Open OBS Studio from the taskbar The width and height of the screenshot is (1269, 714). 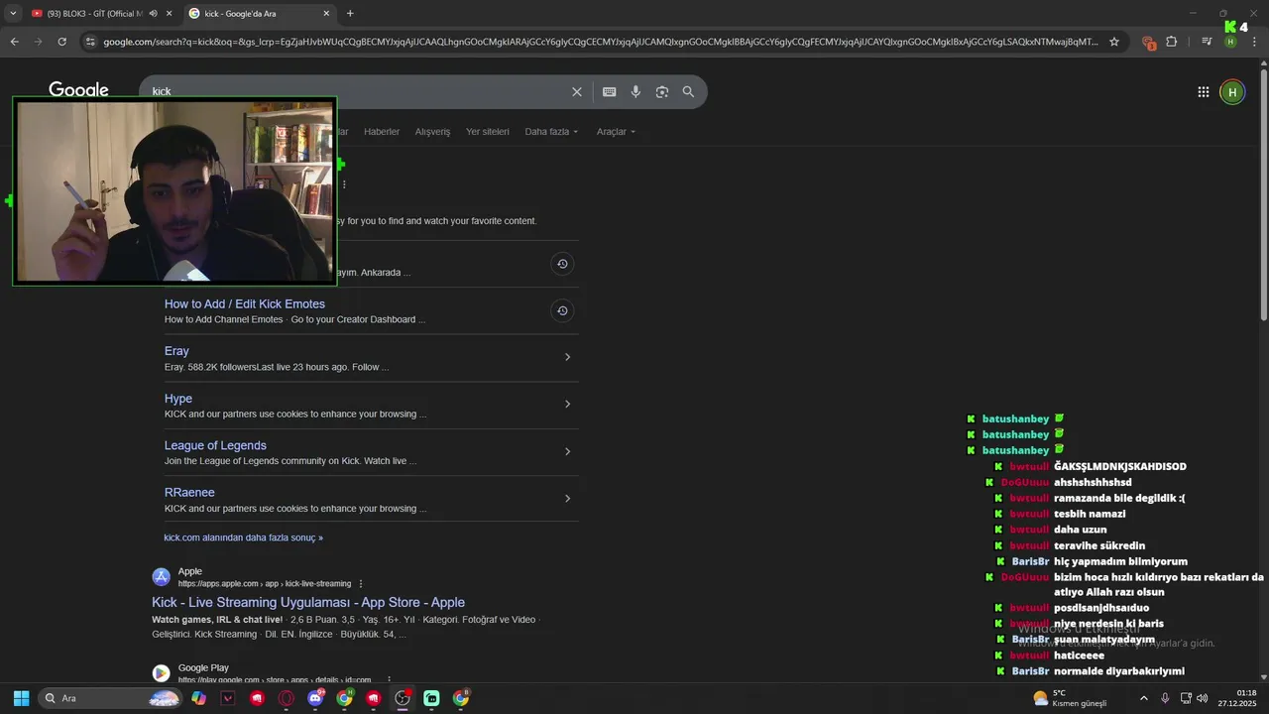tap(403, 698)
